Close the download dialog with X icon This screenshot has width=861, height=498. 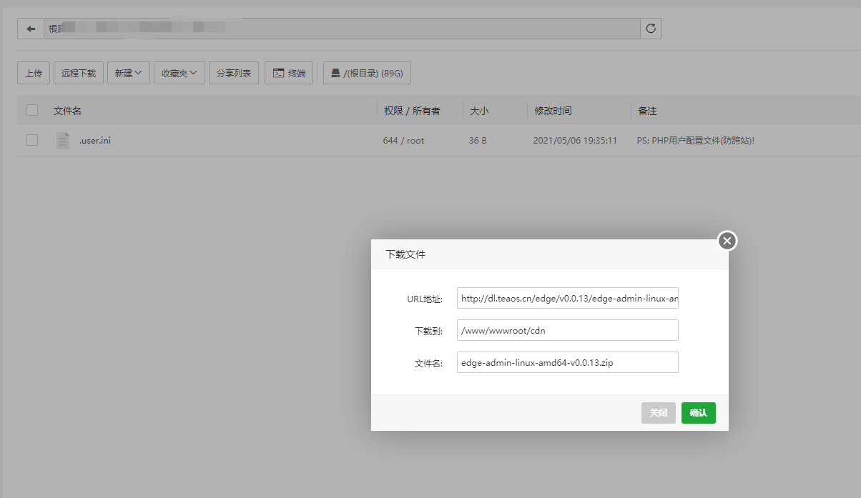point(727,241)
